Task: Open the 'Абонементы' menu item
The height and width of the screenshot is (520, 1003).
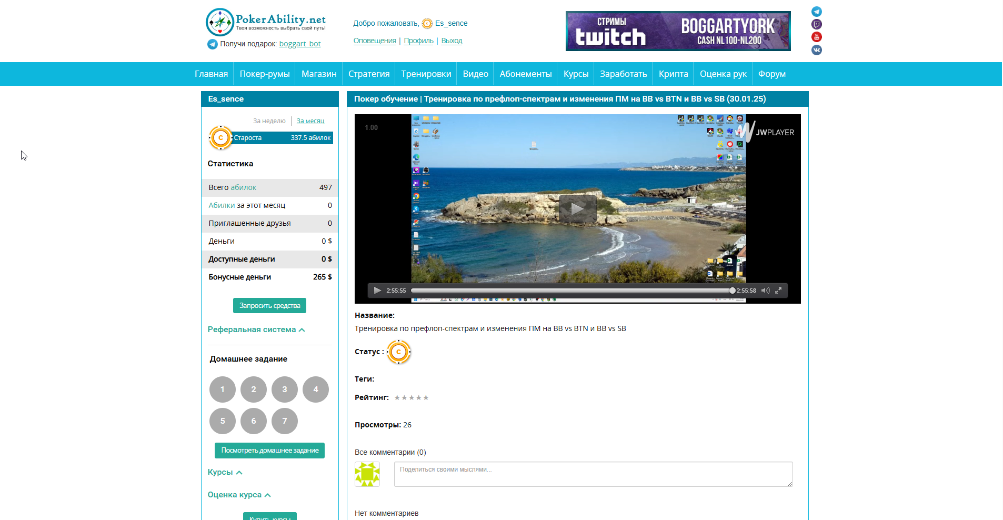Action: tap(526, 74)
